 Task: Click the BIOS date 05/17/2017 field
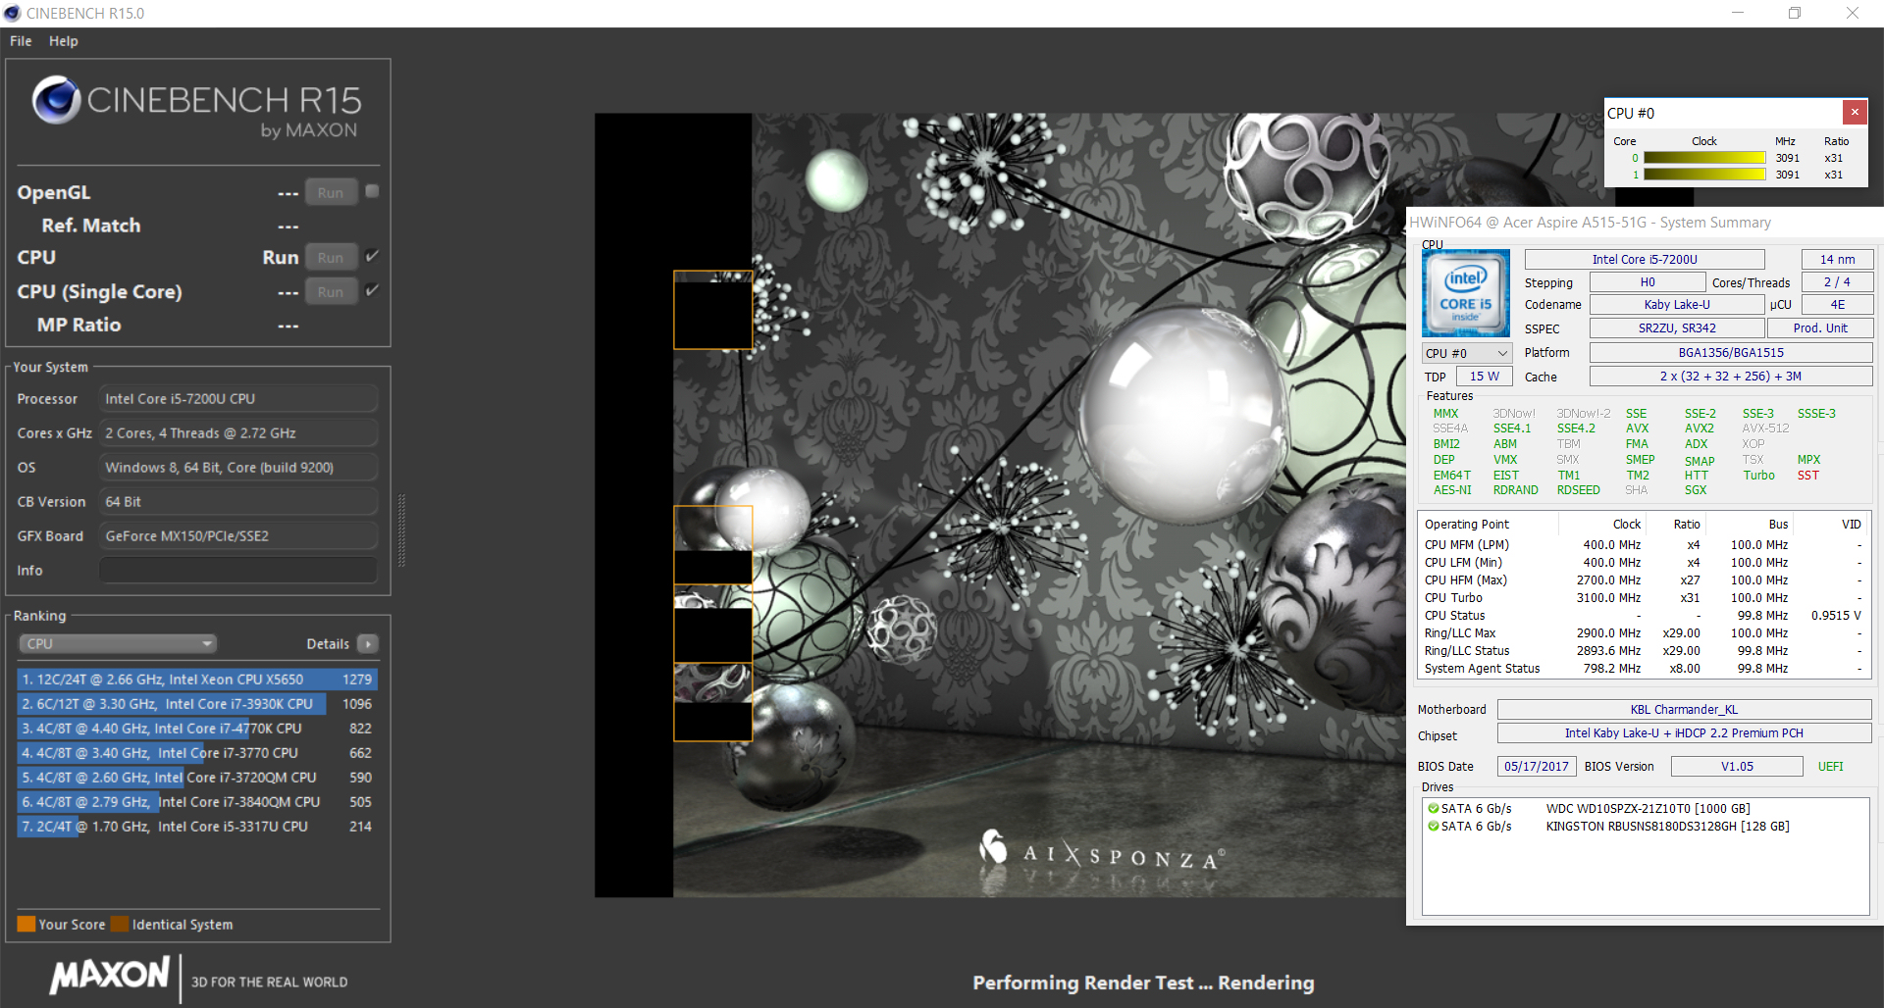(1536, 767)
